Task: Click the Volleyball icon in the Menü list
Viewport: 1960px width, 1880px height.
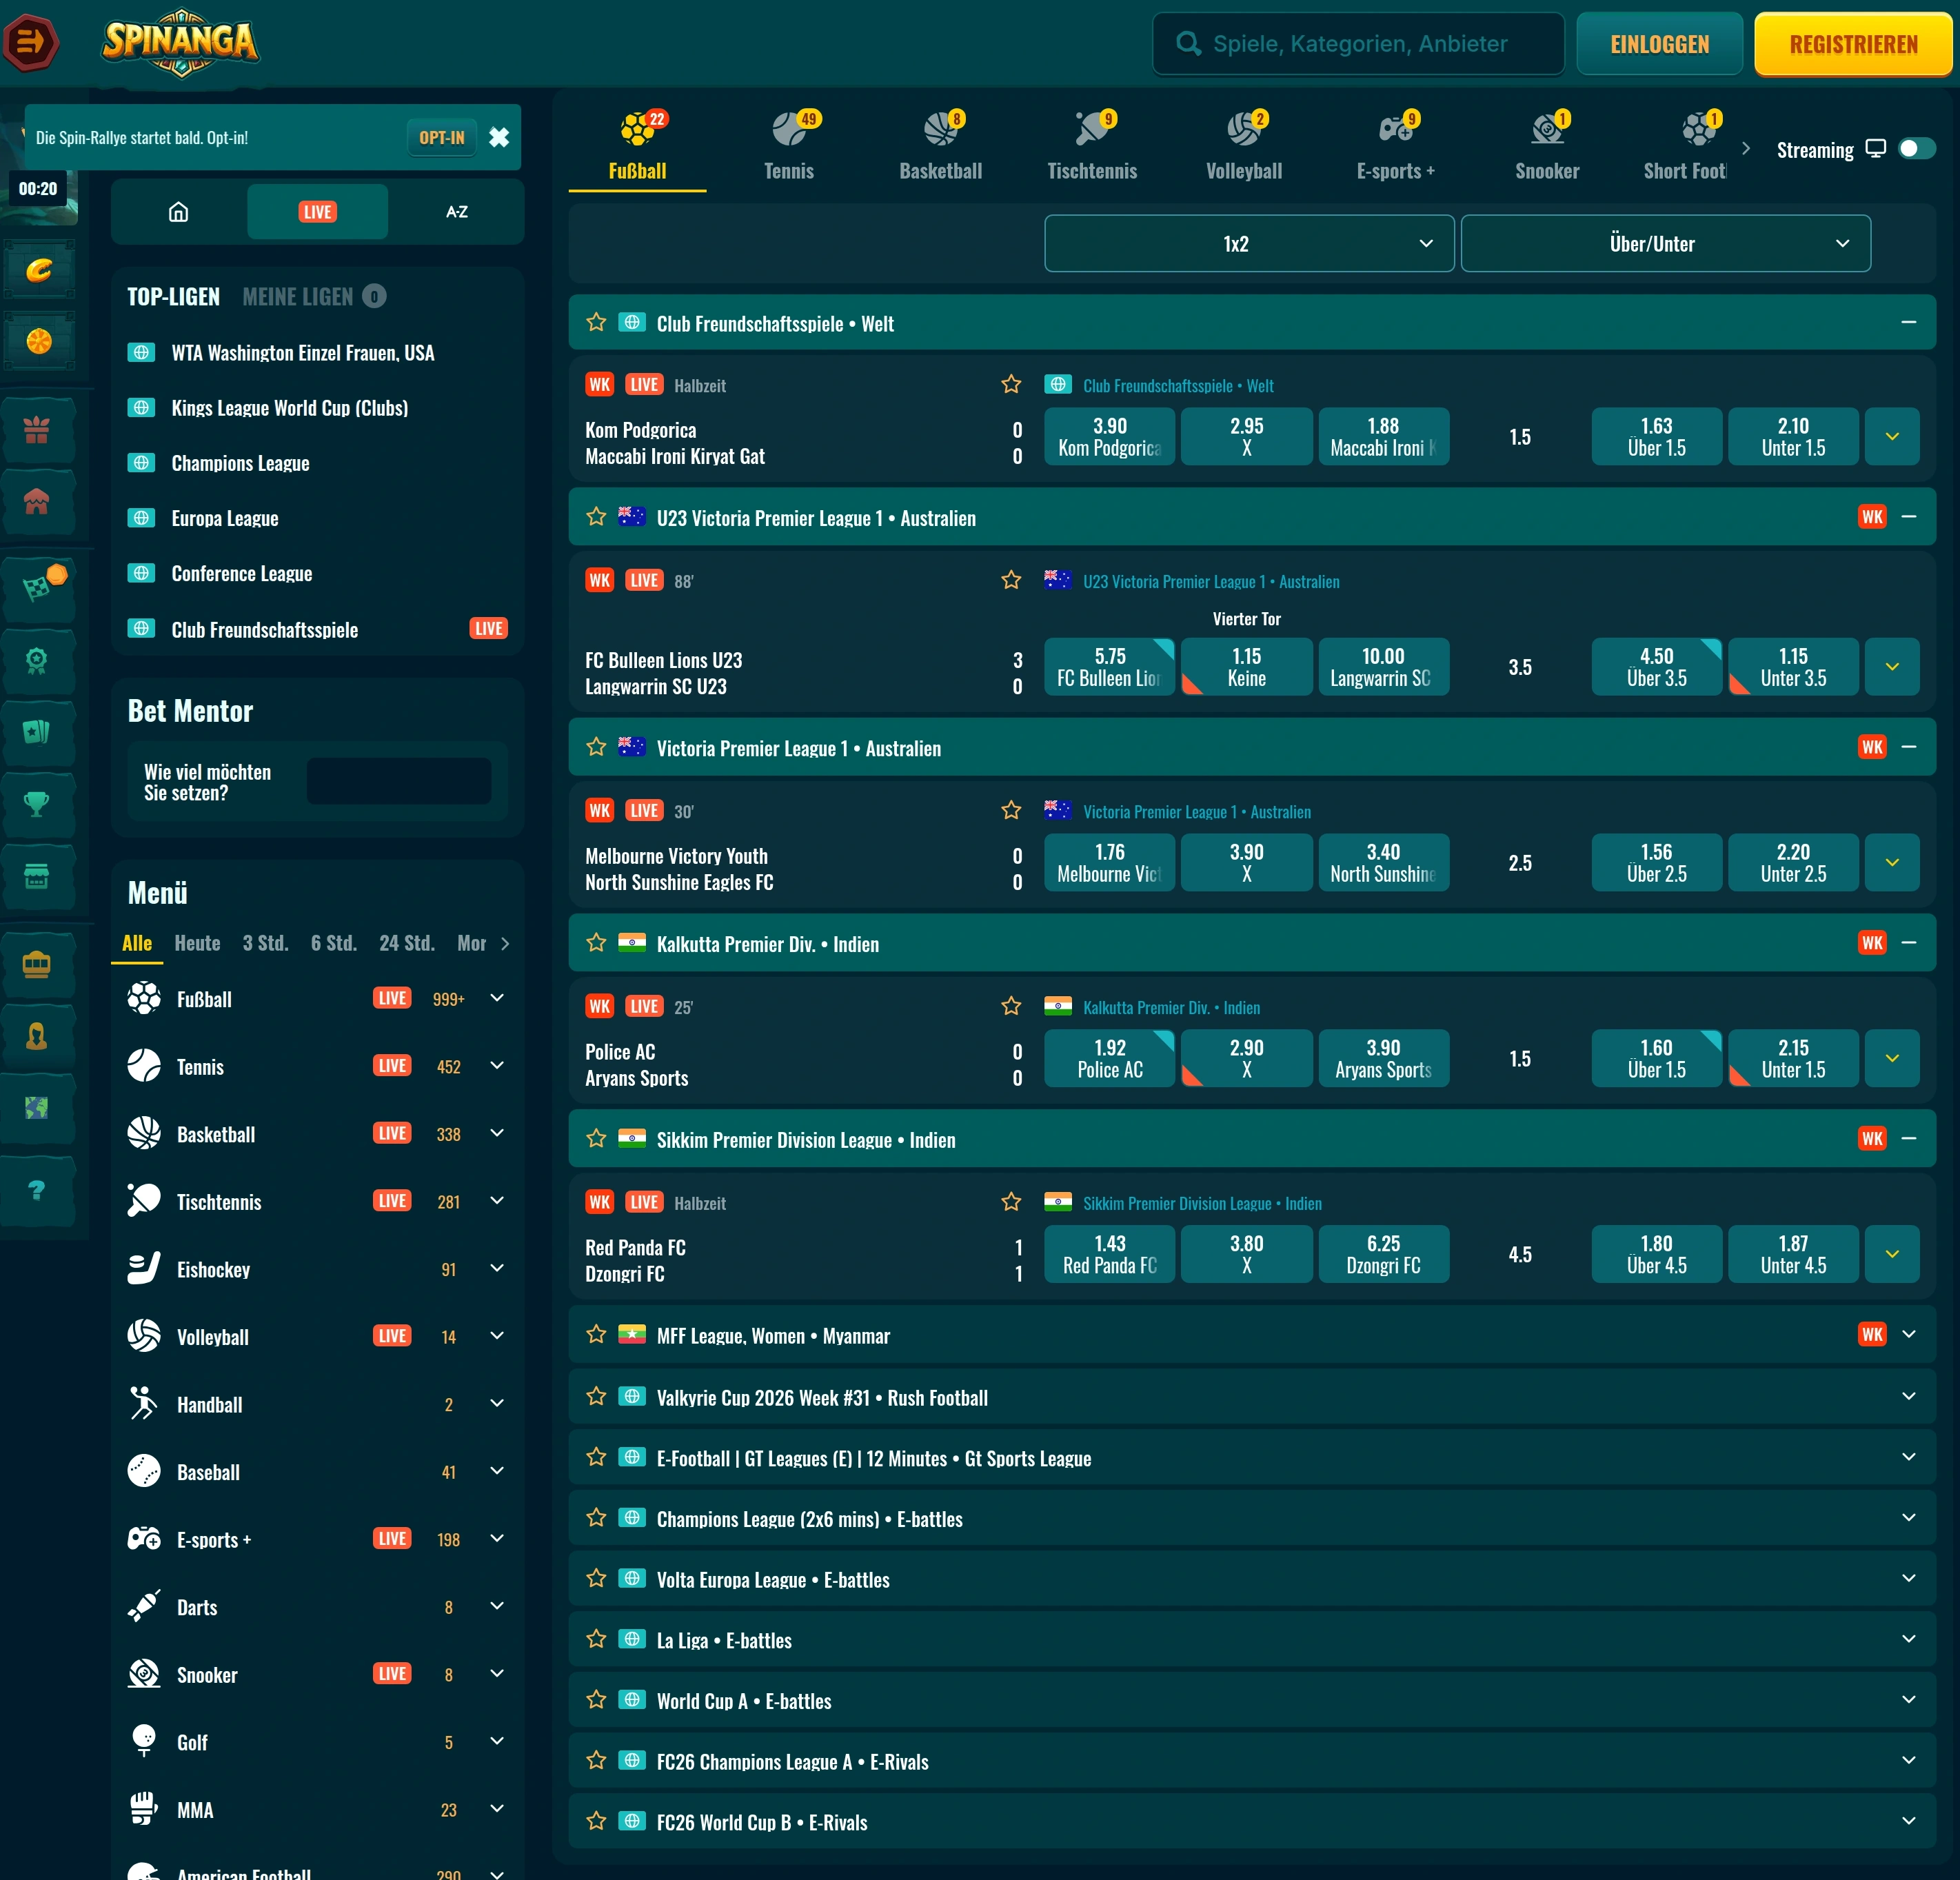Action: click(144, 1335)
